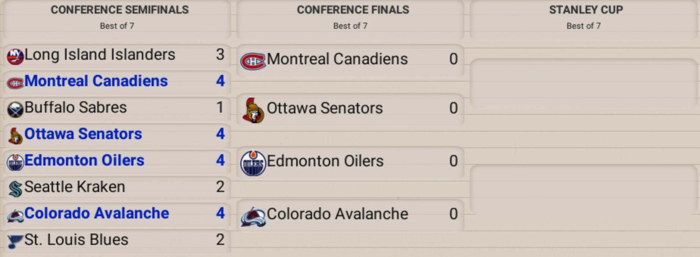The width and height of the screenshot is (700, 257).
Task: Open the Seattle Kraken team name
Action: coord(75,187)
